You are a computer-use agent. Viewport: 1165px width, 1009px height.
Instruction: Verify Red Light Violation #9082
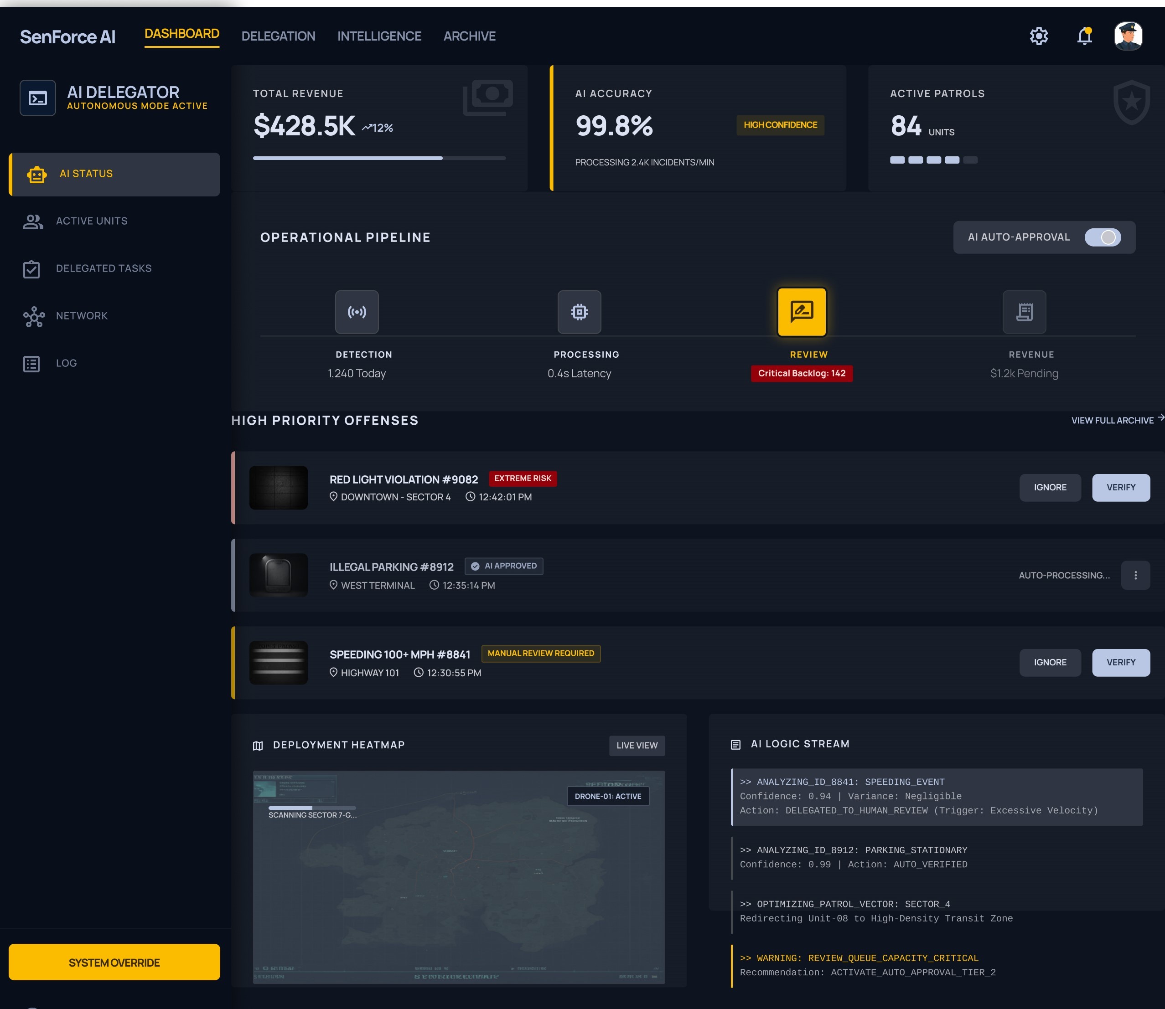tap(1120, 488)
